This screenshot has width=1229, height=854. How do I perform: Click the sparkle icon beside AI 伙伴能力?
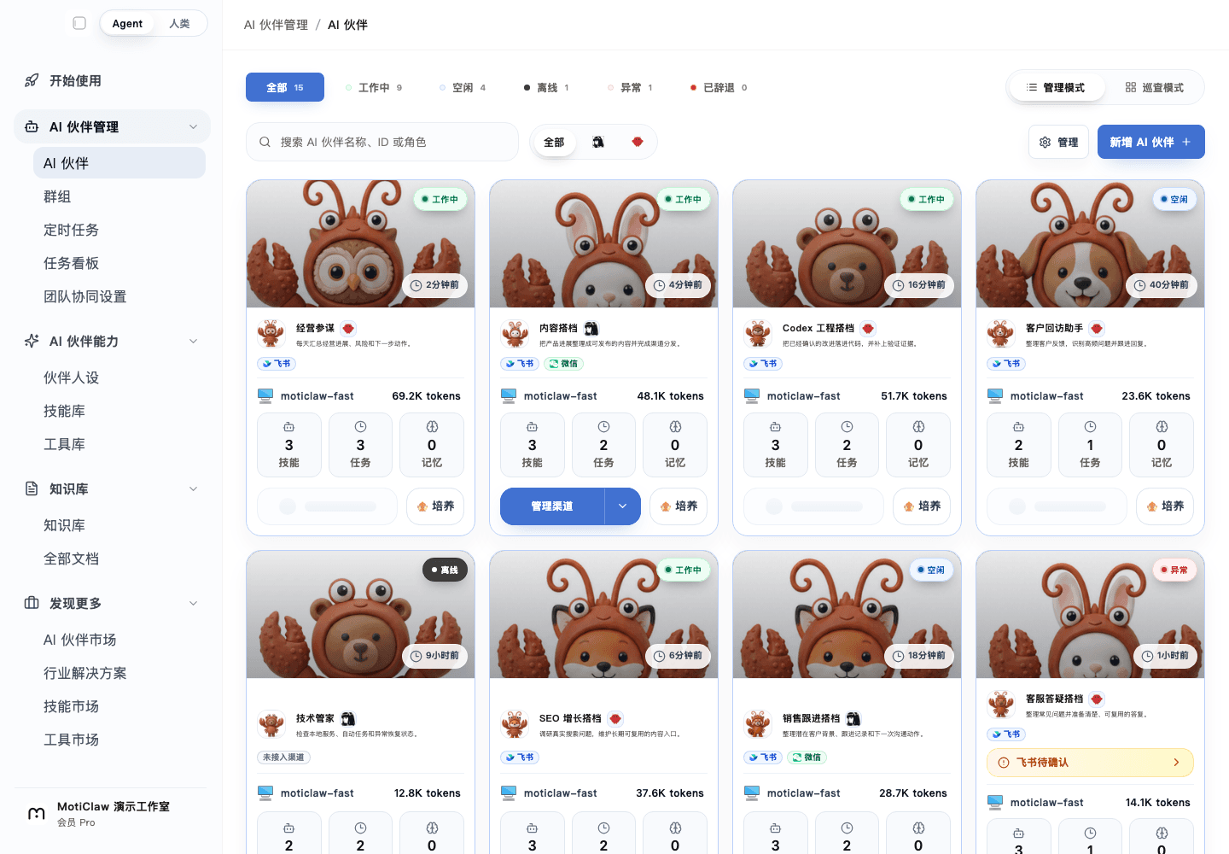32,341
